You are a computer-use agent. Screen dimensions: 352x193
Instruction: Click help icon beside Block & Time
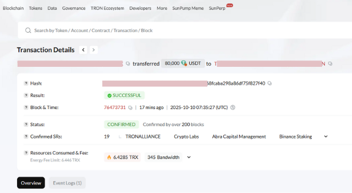coord(26,107)
